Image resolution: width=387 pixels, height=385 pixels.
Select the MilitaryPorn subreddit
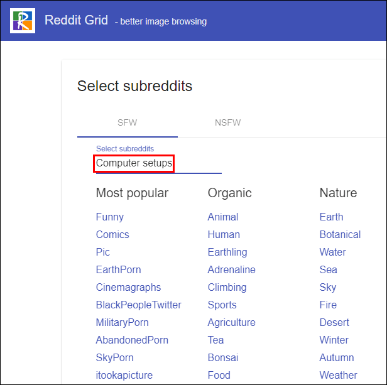click(x=122, y=323)
